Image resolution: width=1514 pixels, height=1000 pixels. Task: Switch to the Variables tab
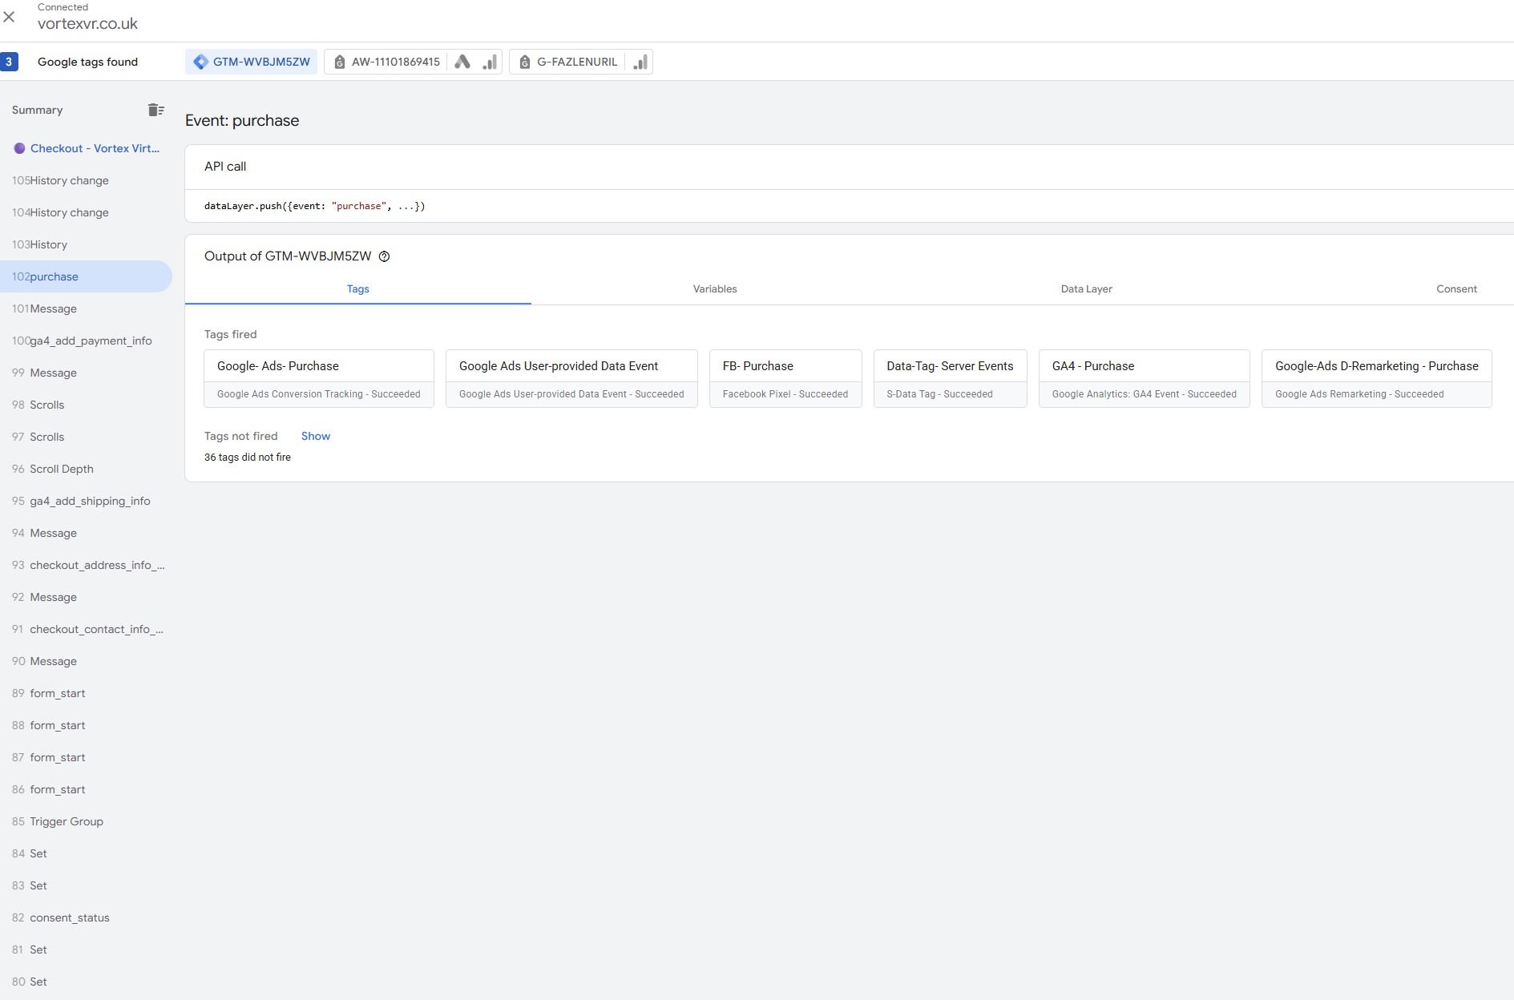[714, 289]
